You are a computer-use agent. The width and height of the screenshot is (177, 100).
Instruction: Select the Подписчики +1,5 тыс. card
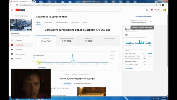coord(88,41)
